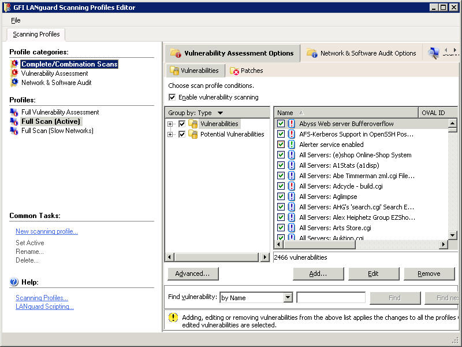Viewport: 462px width, 347px height.
Task: Sort list by Name column header
Action: coord(346,113)
